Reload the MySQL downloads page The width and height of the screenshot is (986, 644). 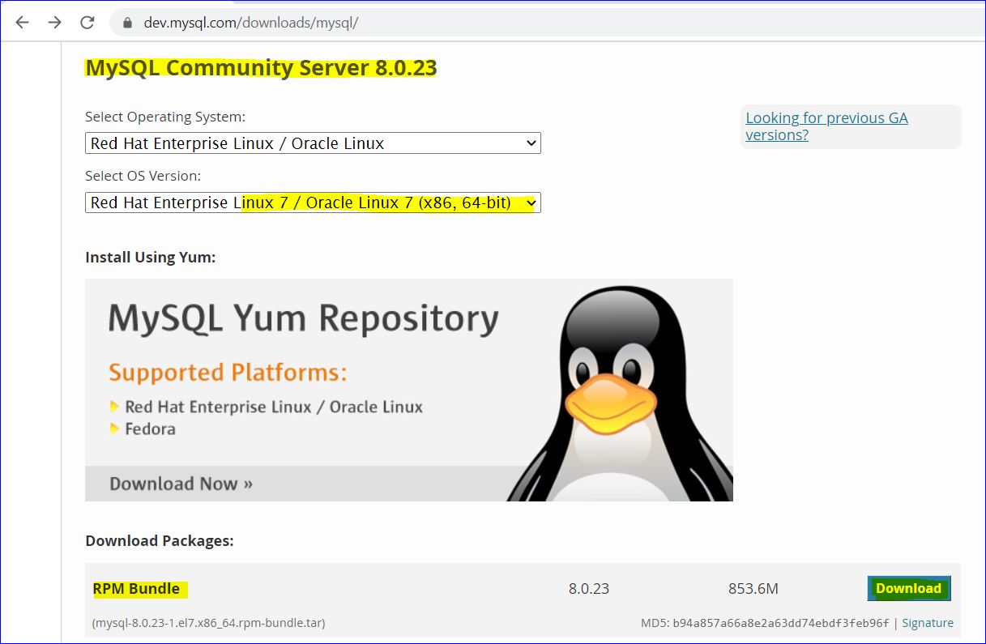coord(88,23)
